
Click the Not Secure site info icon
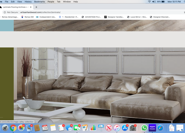(5, 12)
